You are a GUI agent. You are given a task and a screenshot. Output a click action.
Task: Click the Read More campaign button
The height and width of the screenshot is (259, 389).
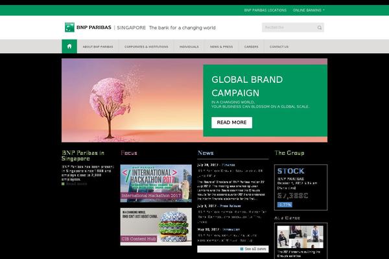click(x=231, y=122)
